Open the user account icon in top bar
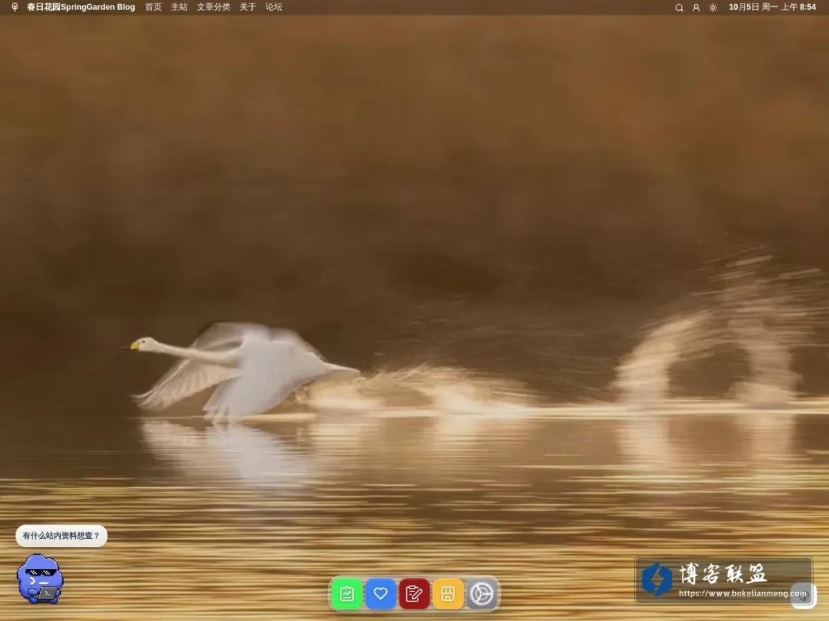Screen dimensions: 829x621 696,8
